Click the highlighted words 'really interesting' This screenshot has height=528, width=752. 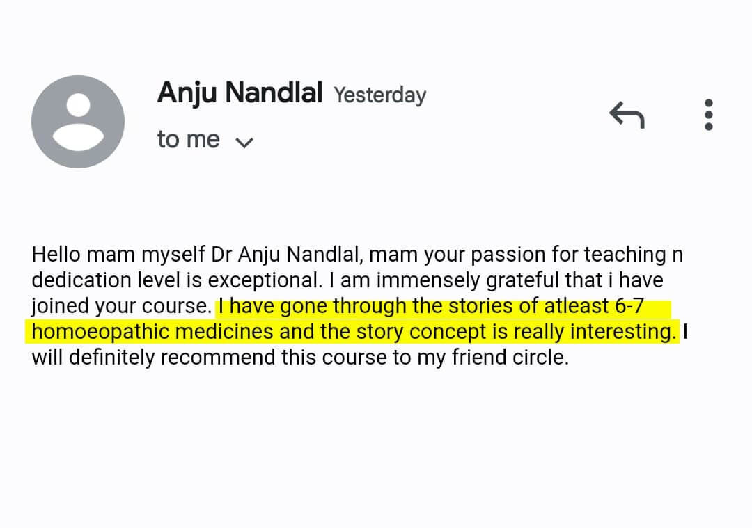(x=595, y=332)
